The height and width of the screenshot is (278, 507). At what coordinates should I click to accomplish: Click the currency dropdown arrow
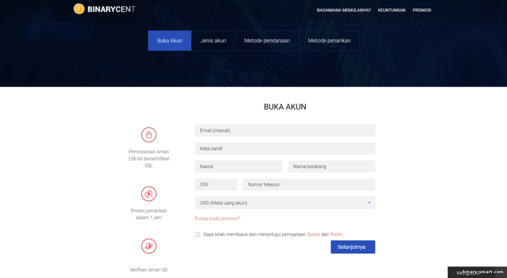click(x=369, y=203)
